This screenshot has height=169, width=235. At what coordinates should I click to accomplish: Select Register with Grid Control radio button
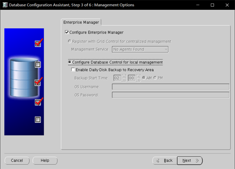70,41
